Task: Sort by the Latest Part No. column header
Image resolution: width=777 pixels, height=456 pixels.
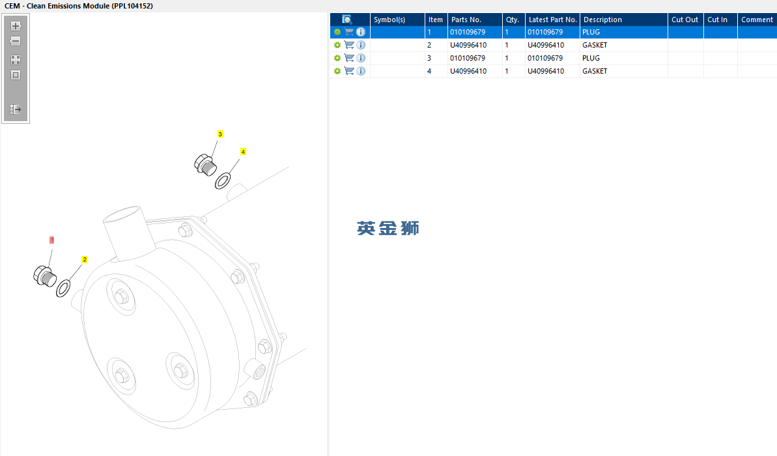Action: (x=552, y=20)
